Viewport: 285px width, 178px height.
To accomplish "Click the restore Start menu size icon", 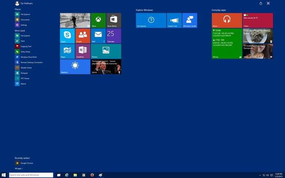I will [x=268, y=3].
